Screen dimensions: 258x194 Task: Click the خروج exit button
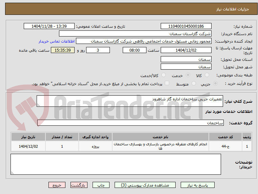click(x=57, y=185)
